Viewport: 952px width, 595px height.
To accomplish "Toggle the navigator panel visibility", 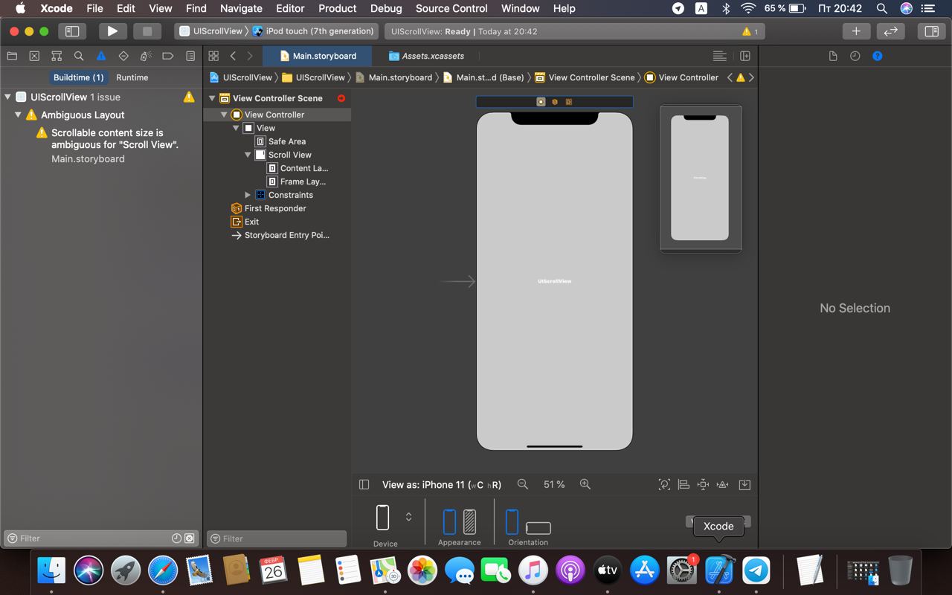I will (72, 31).
